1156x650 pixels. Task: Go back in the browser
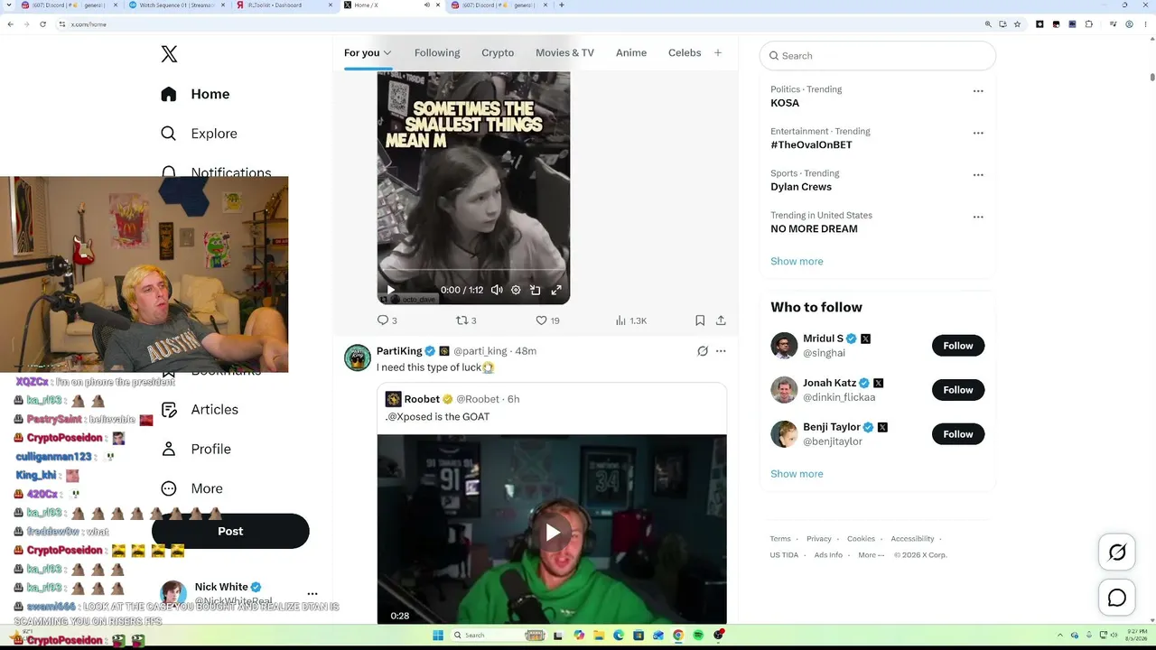10,24
